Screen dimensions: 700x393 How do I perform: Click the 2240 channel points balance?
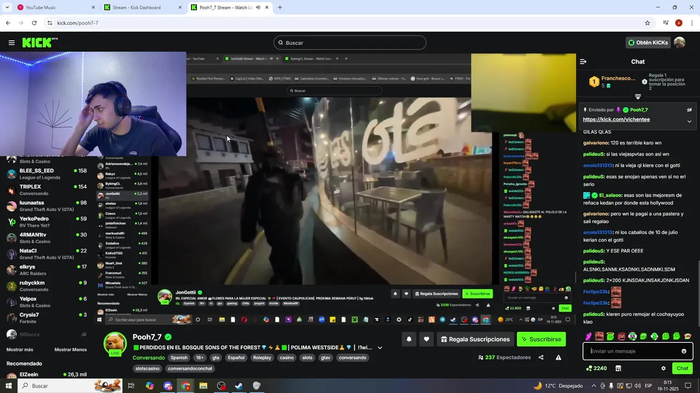(596, 368)
